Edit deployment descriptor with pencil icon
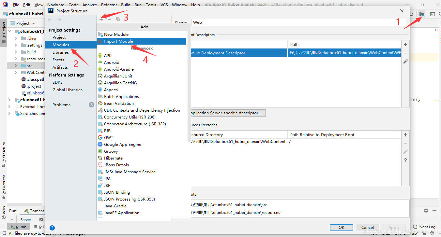The width and height of the screenshot is (441, 237). (405, 61)
